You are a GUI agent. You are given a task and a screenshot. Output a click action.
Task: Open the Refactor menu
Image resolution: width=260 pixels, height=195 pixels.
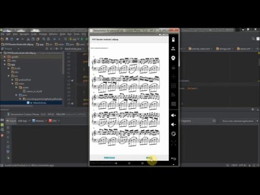[54, 34]
